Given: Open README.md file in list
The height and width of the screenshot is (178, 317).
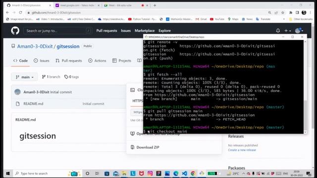Looking at the screenshot, I should (33, 104).
